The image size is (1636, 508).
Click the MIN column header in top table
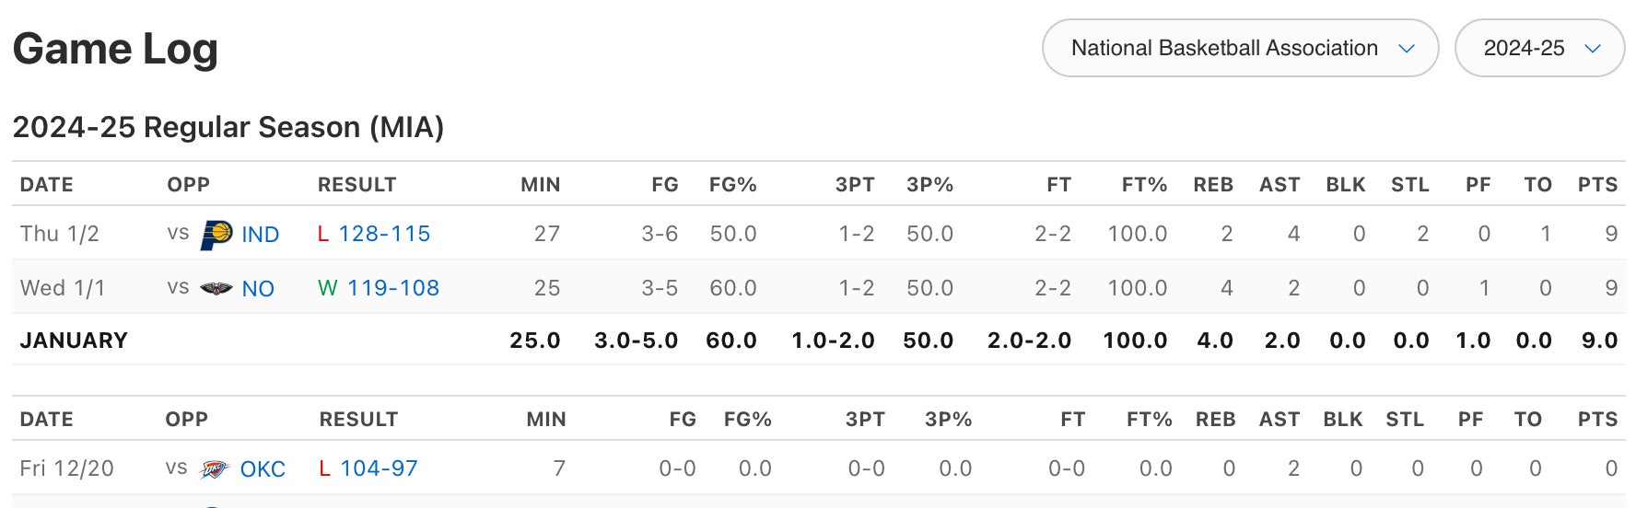[x=540, y=185]
